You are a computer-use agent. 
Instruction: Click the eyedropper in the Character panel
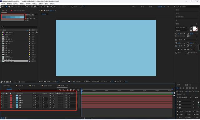[x=191, y=28]
